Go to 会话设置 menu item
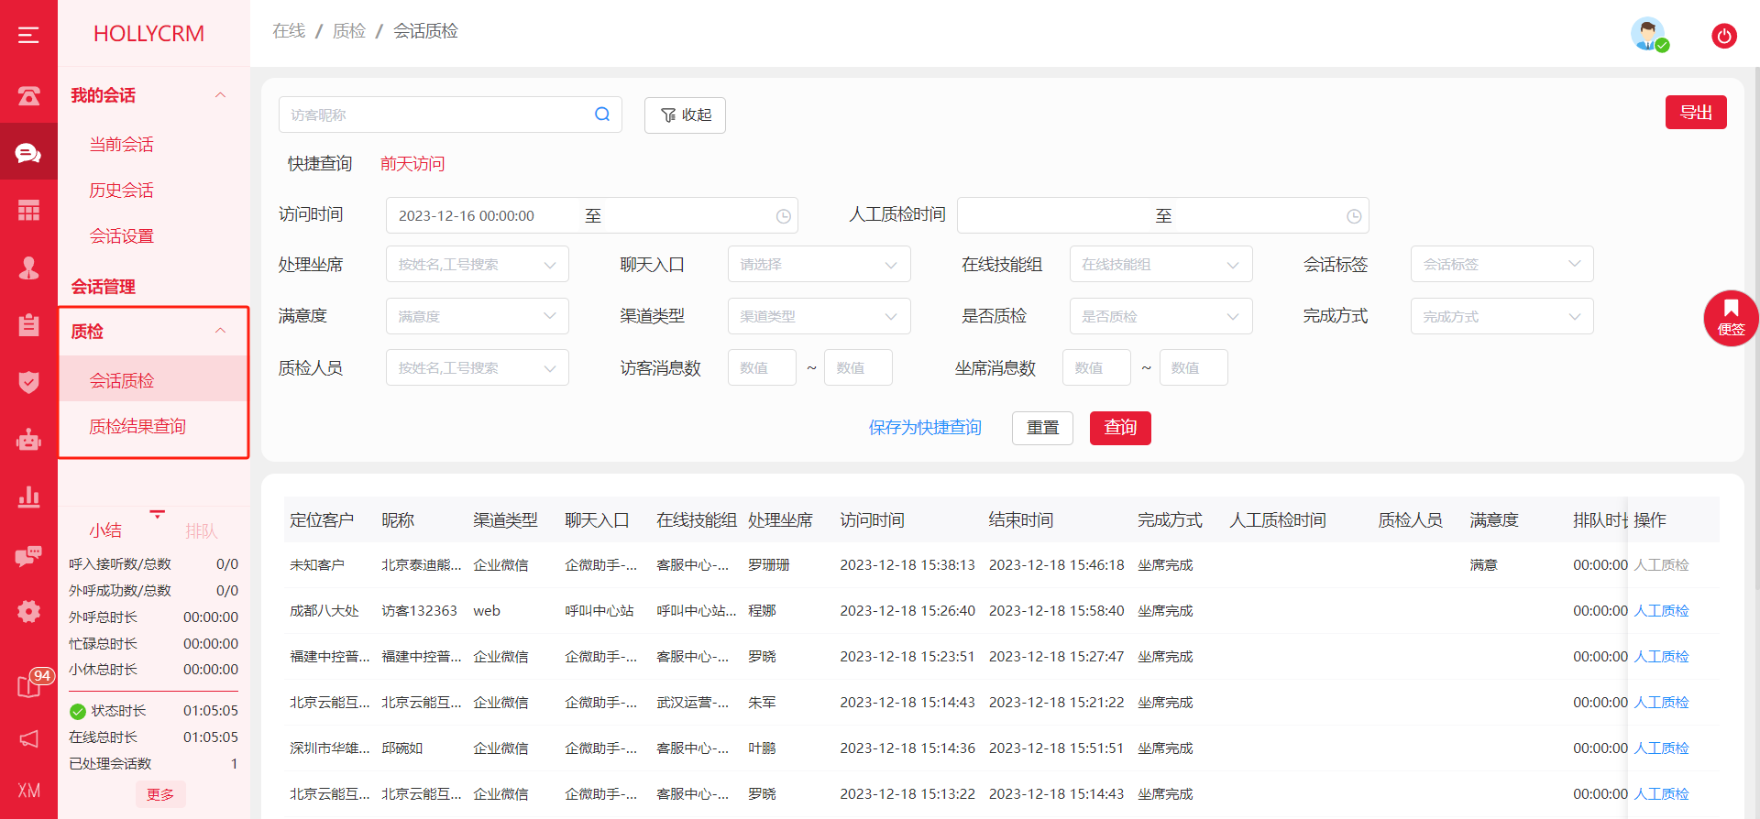Viewport: 1760px width, 819px height. click(122, 236)
